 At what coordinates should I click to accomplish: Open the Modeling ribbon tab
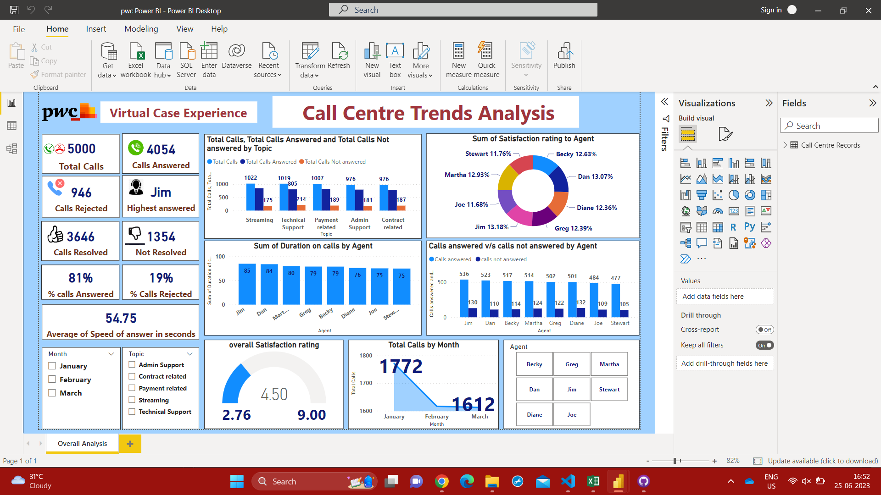pos(141,29)
